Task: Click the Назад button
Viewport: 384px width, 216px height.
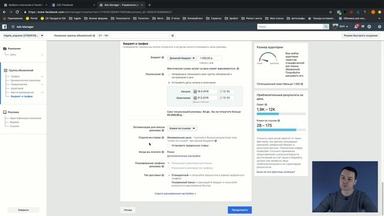Action: point(128,210)
